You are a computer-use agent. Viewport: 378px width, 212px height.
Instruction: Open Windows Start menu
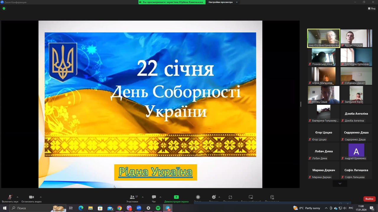pyautogui.click(x=5, y=208)
